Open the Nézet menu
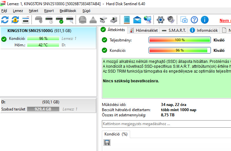 tap(33, 11)
